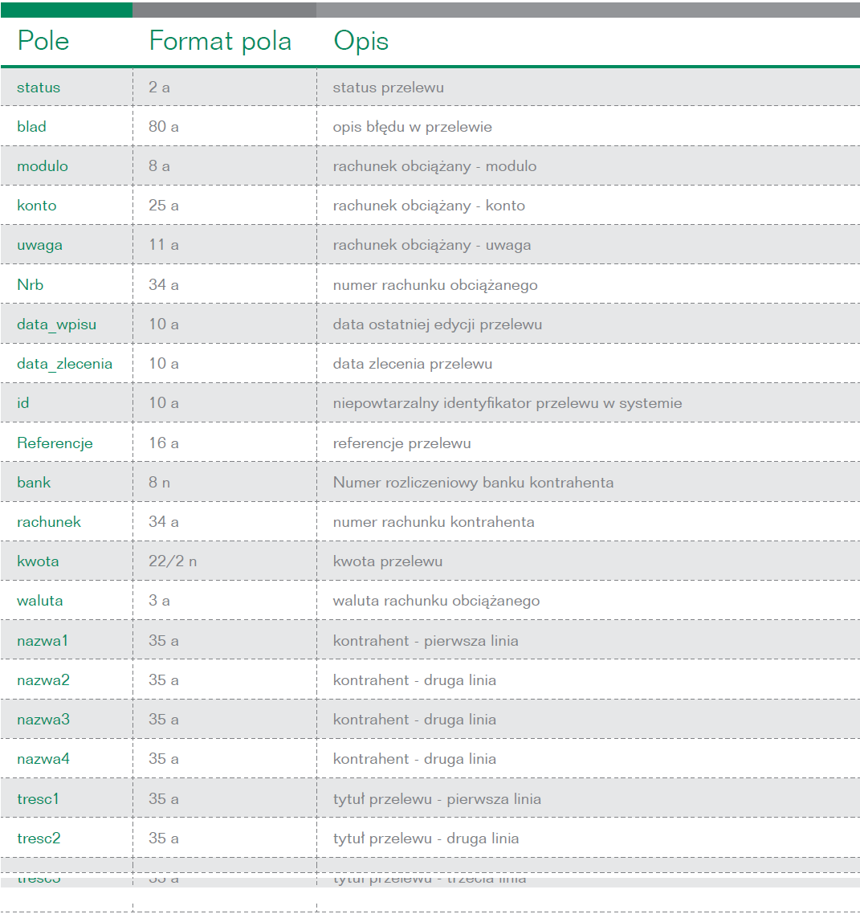
Task: Click the nazwa4 field name
Action: coord(43,759)
